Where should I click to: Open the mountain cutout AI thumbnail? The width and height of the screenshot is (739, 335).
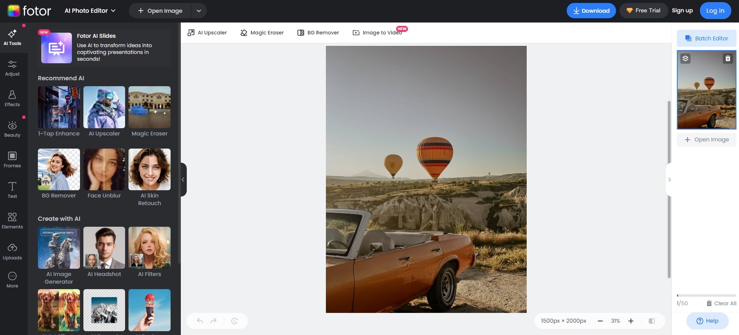104,310
